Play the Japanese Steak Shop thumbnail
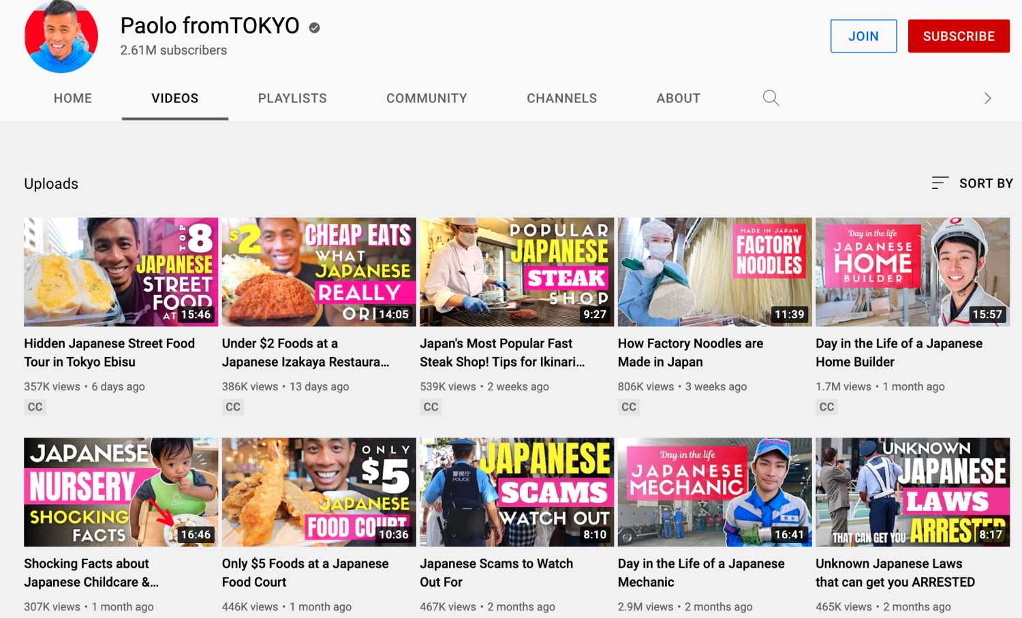The height and width of the screenshot is (618, 1022). click(516, 272)
